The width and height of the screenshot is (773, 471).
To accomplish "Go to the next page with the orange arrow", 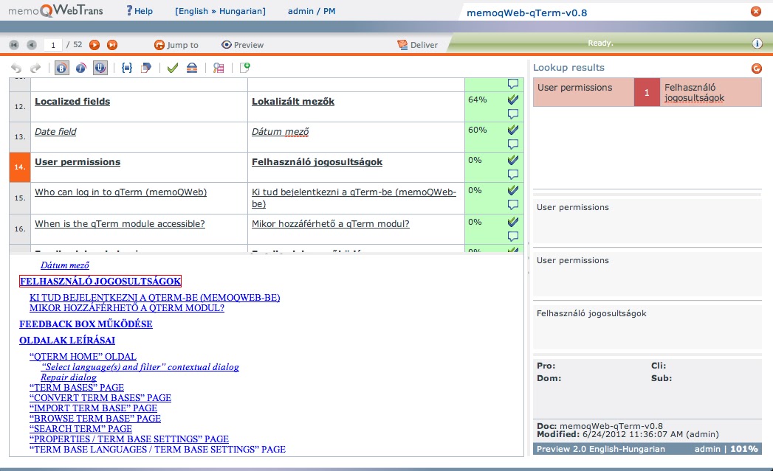I will pos(95,45).
